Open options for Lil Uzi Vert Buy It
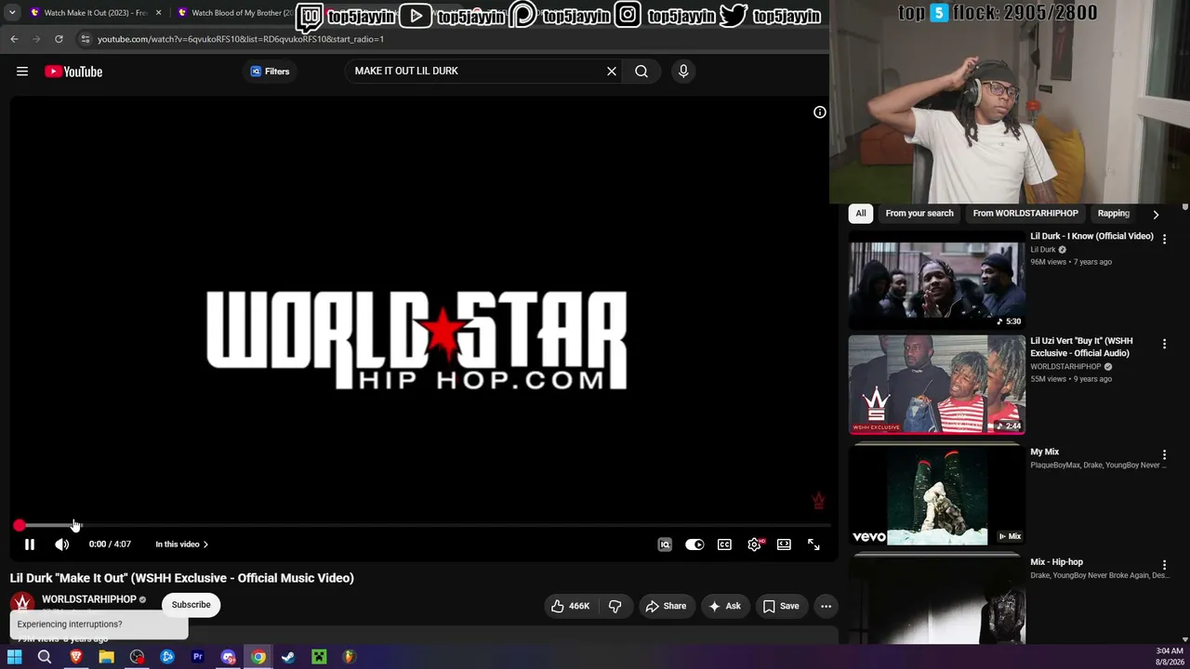Screen dimensions: 1190x669 tap(1164, 345)
